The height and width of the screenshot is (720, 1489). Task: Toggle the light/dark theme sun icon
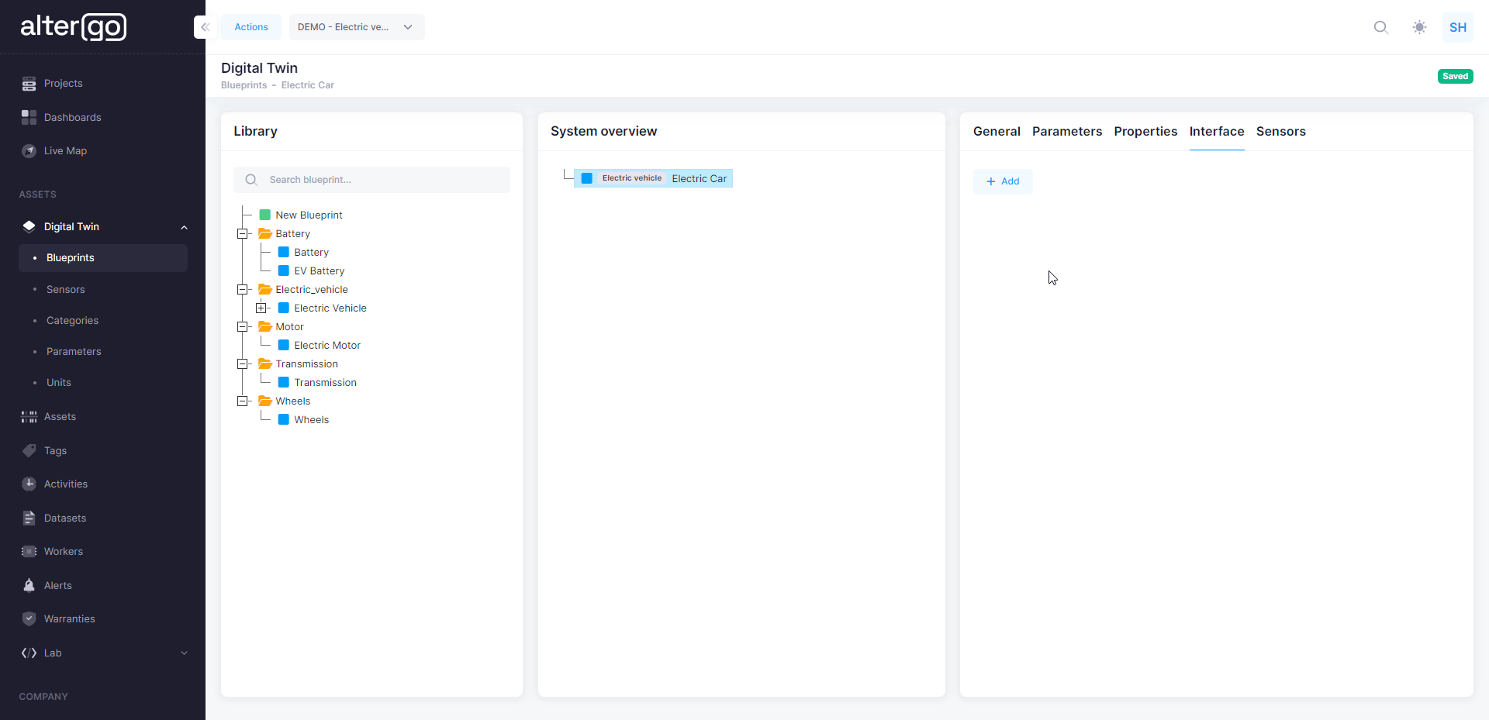1419,27
